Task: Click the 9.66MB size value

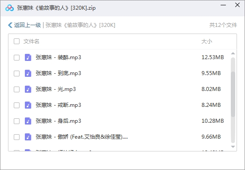Action: point(211,137)
